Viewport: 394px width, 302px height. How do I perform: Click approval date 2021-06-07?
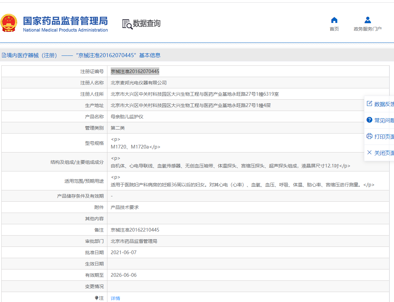[124, 252]
